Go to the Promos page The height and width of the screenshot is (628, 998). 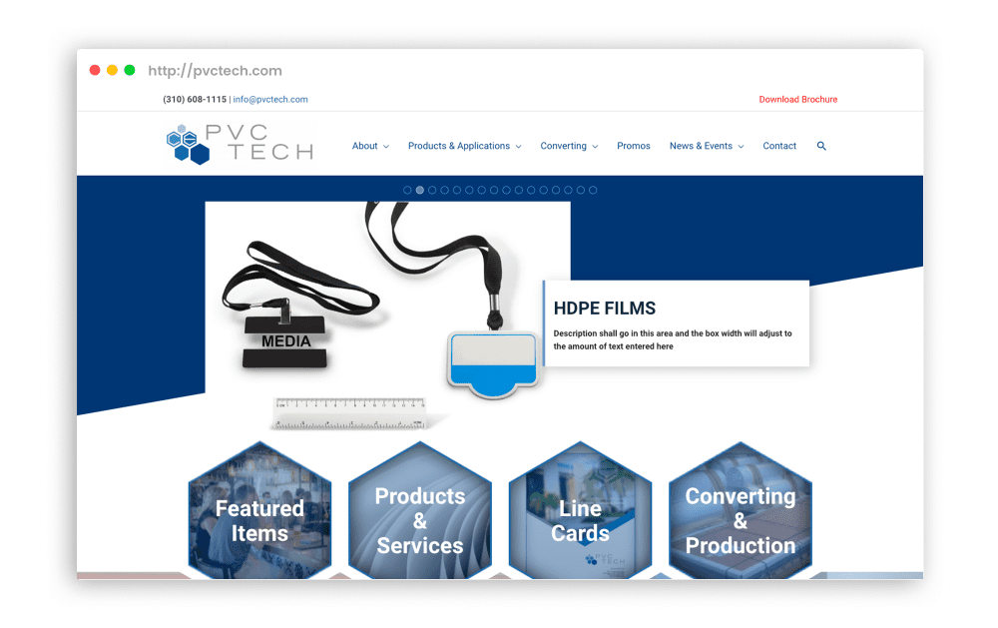click(x=633, y=146)
